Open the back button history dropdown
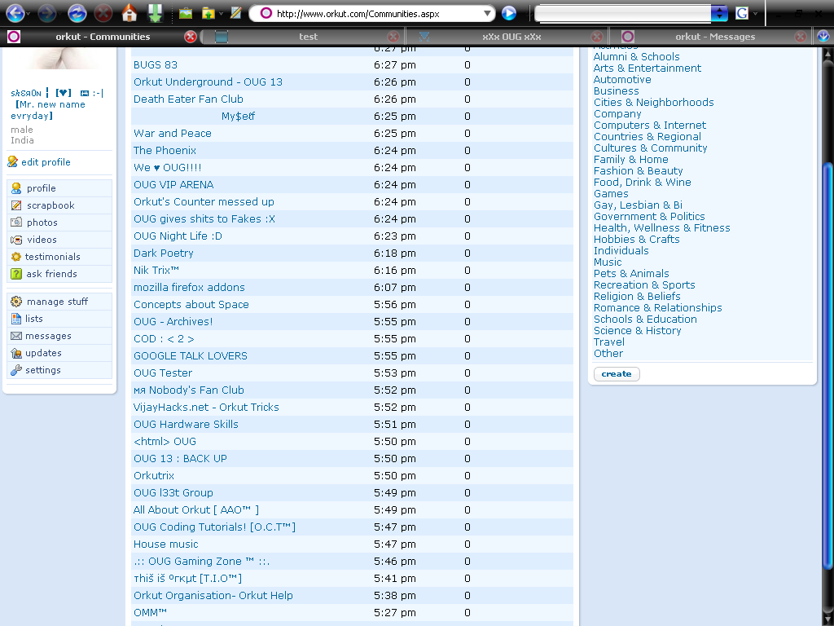The height and width of the screenshot is (626, 834). (29, 13)
